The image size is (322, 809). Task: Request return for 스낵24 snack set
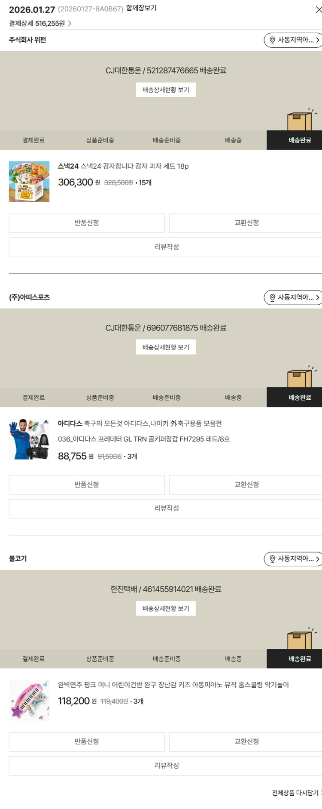click(x=87, y=223)
